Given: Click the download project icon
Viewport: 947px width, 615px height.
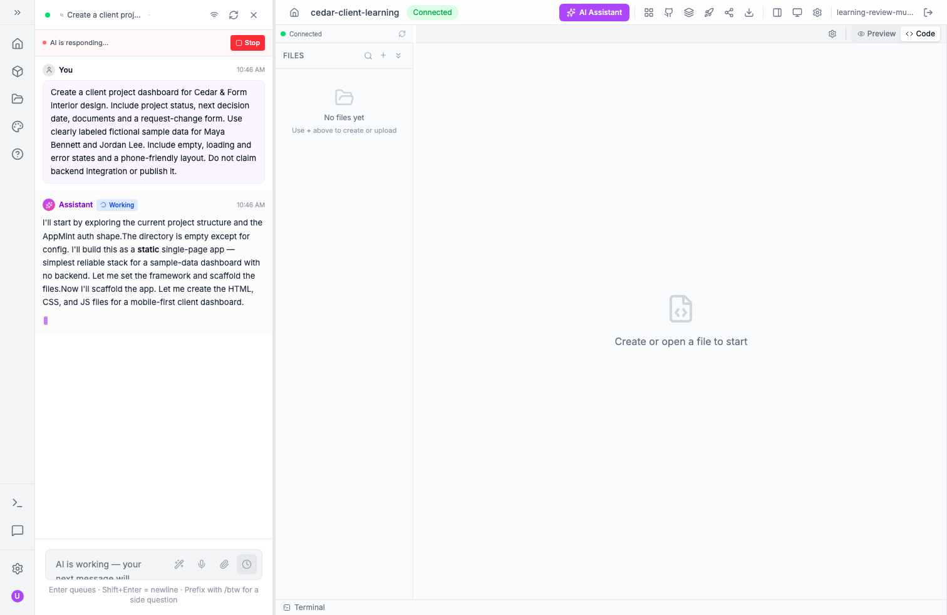Looking at the screenshot, I should [749, 13].
